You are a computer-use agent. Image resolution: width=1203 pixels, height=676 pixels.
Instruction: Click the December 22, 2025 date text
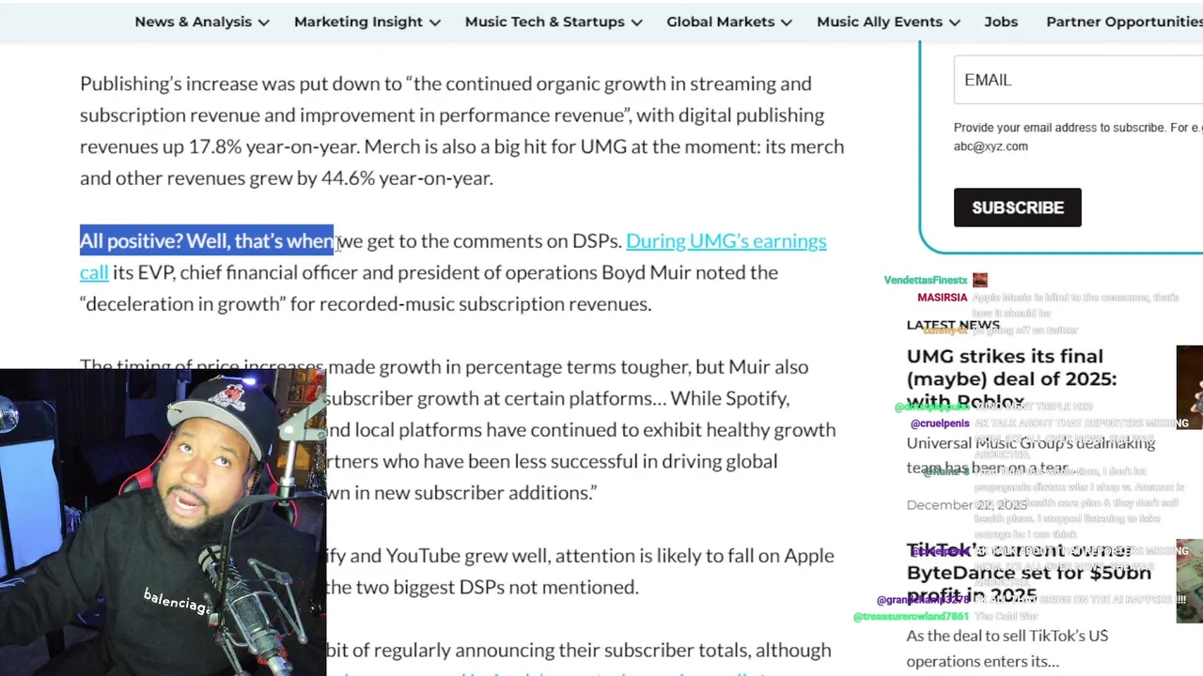tap(967, 505)
